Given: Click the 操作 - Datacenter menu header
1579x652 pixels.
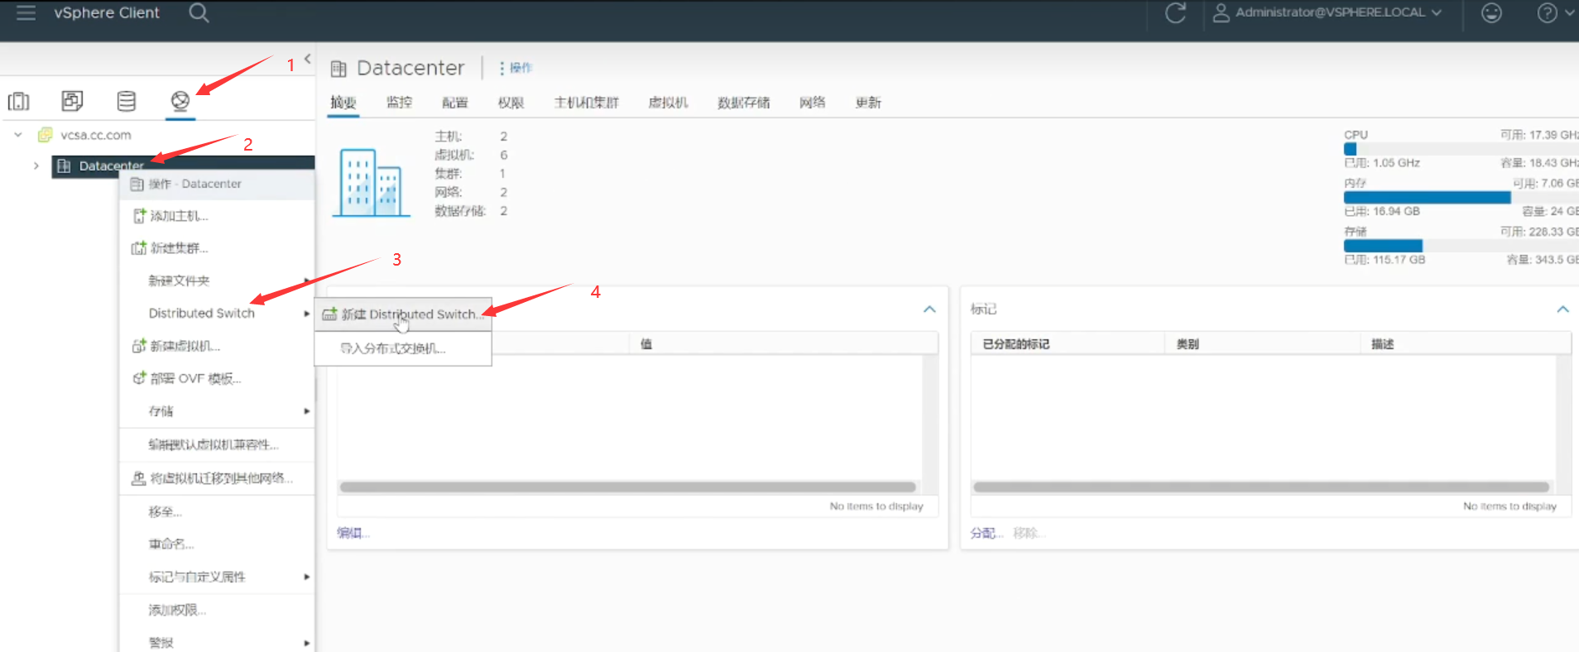Looking at the screenshot, I should 217,184.
